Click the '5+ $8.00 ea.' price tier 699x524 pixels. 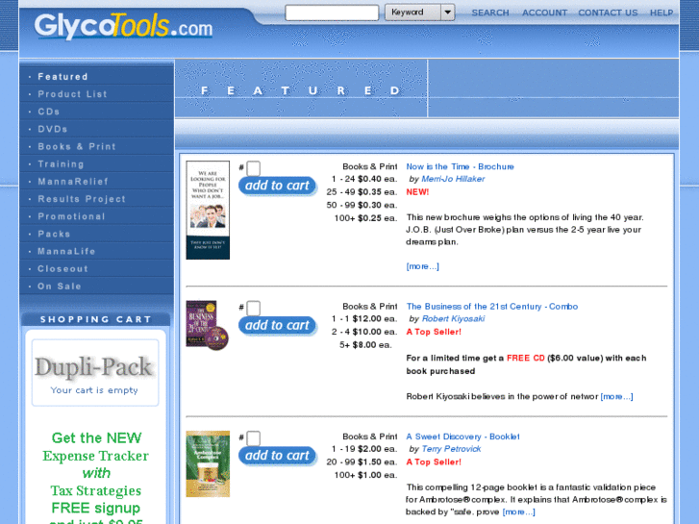(x=365, y=345)
